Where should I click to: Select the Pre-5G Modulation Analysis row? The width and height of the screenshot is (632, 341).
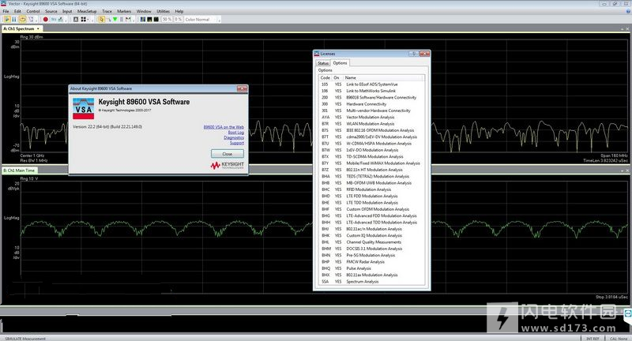pos(371,255)
